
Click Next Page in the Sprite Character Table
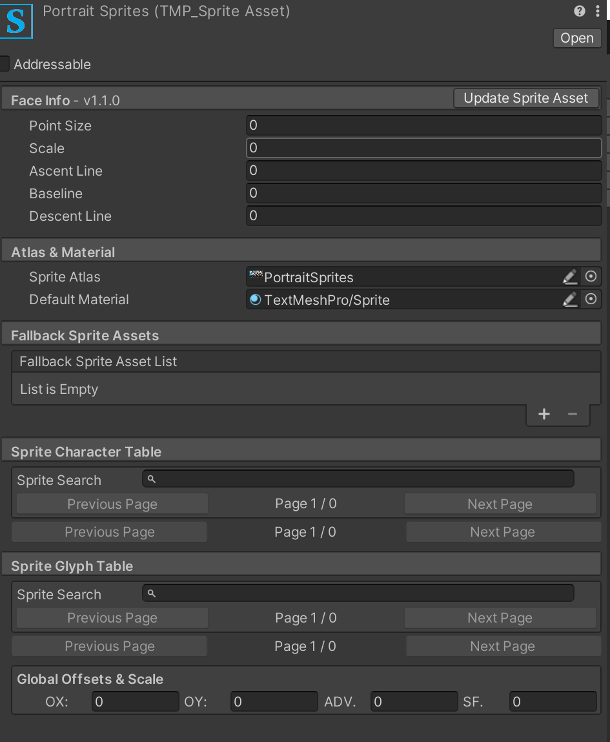tap(500, 504)
